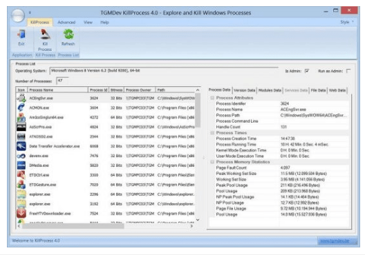The width and height of the screenshot is (365, 255).
Task: Click the Process Creation Time row
Action: [281, 139]
